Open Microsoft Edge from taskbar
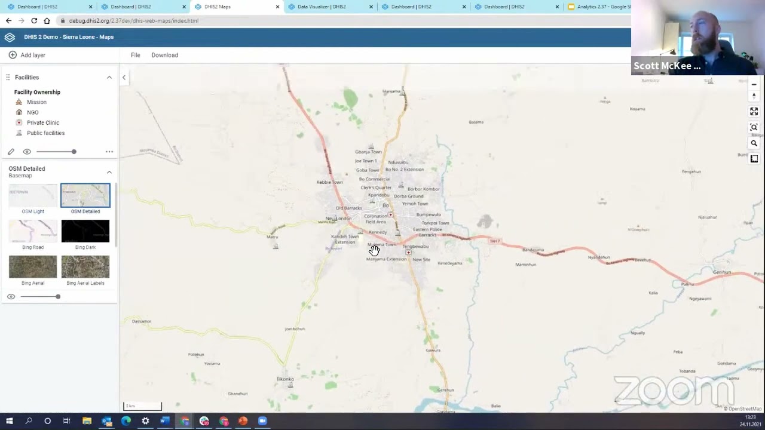This screenshot has width=765, height=430. click(126, 421)
